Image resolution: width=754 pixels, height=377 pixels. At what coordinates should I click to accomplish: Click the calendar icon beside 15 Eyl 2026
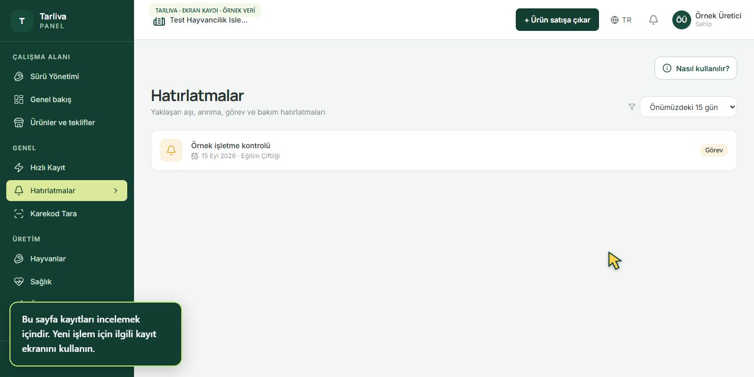(x=195, y=156)
